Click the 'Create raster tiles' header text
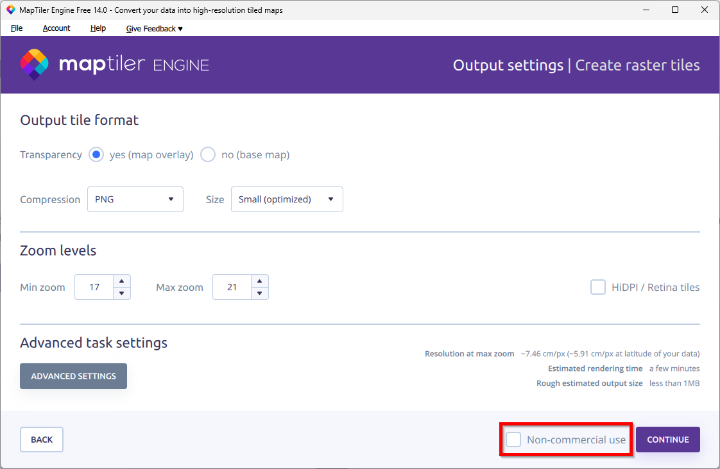 tap(637, 65)
